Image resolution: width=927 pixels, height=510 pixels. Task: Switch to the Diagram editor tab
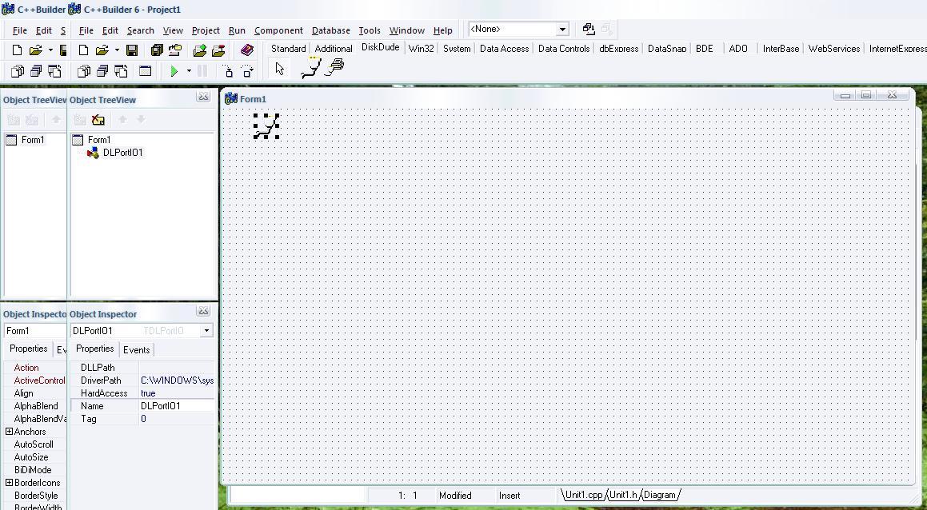(x=659, y=496)
